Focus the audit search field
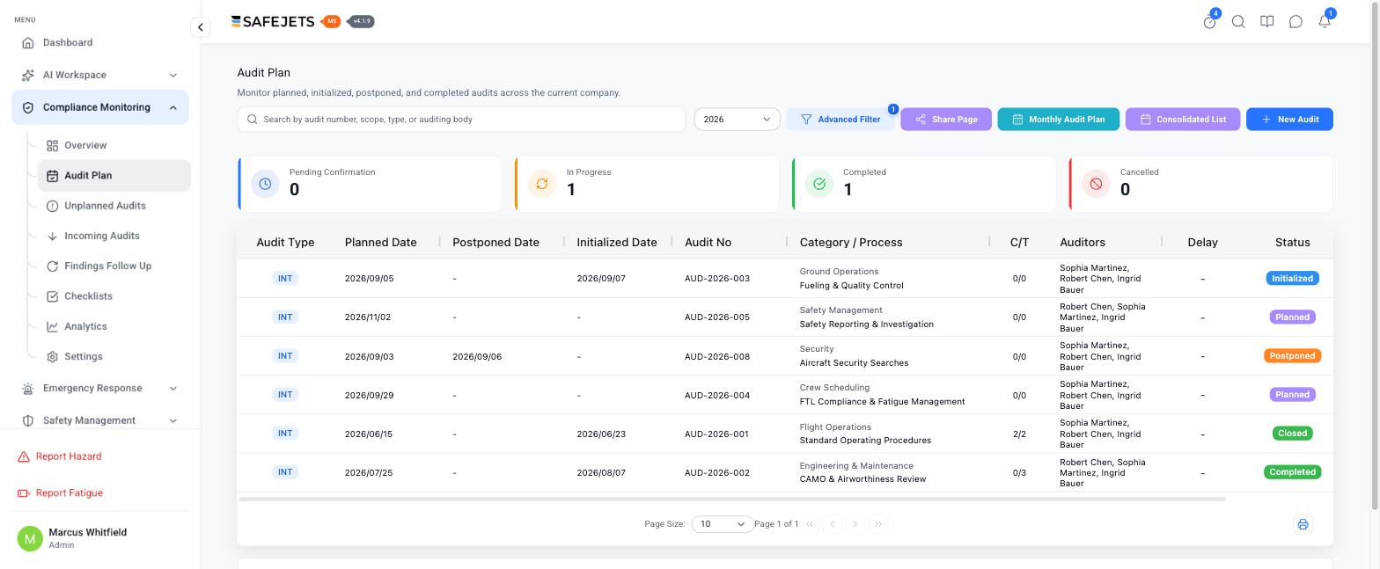Screen dimensions: 1380x569 [x=461, y=120]
